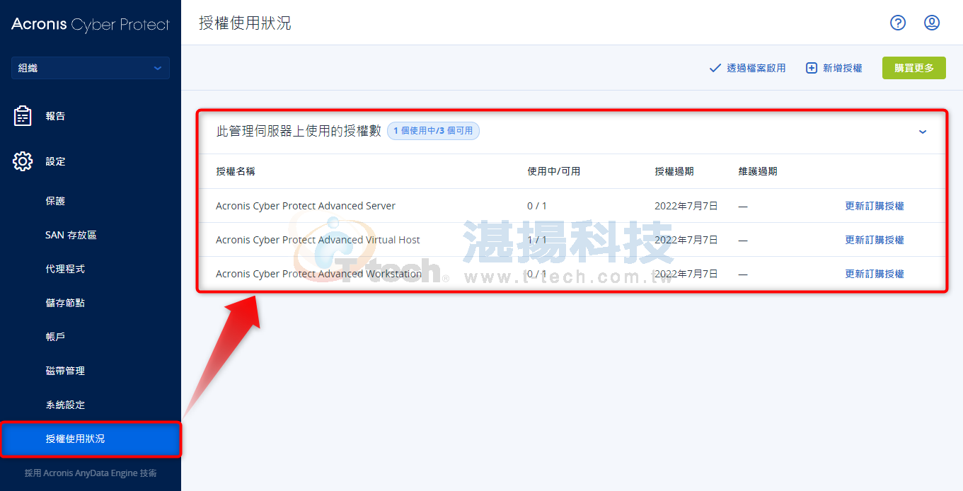Click the Acronis Cyber Protect Advanced Server row name

306,206
